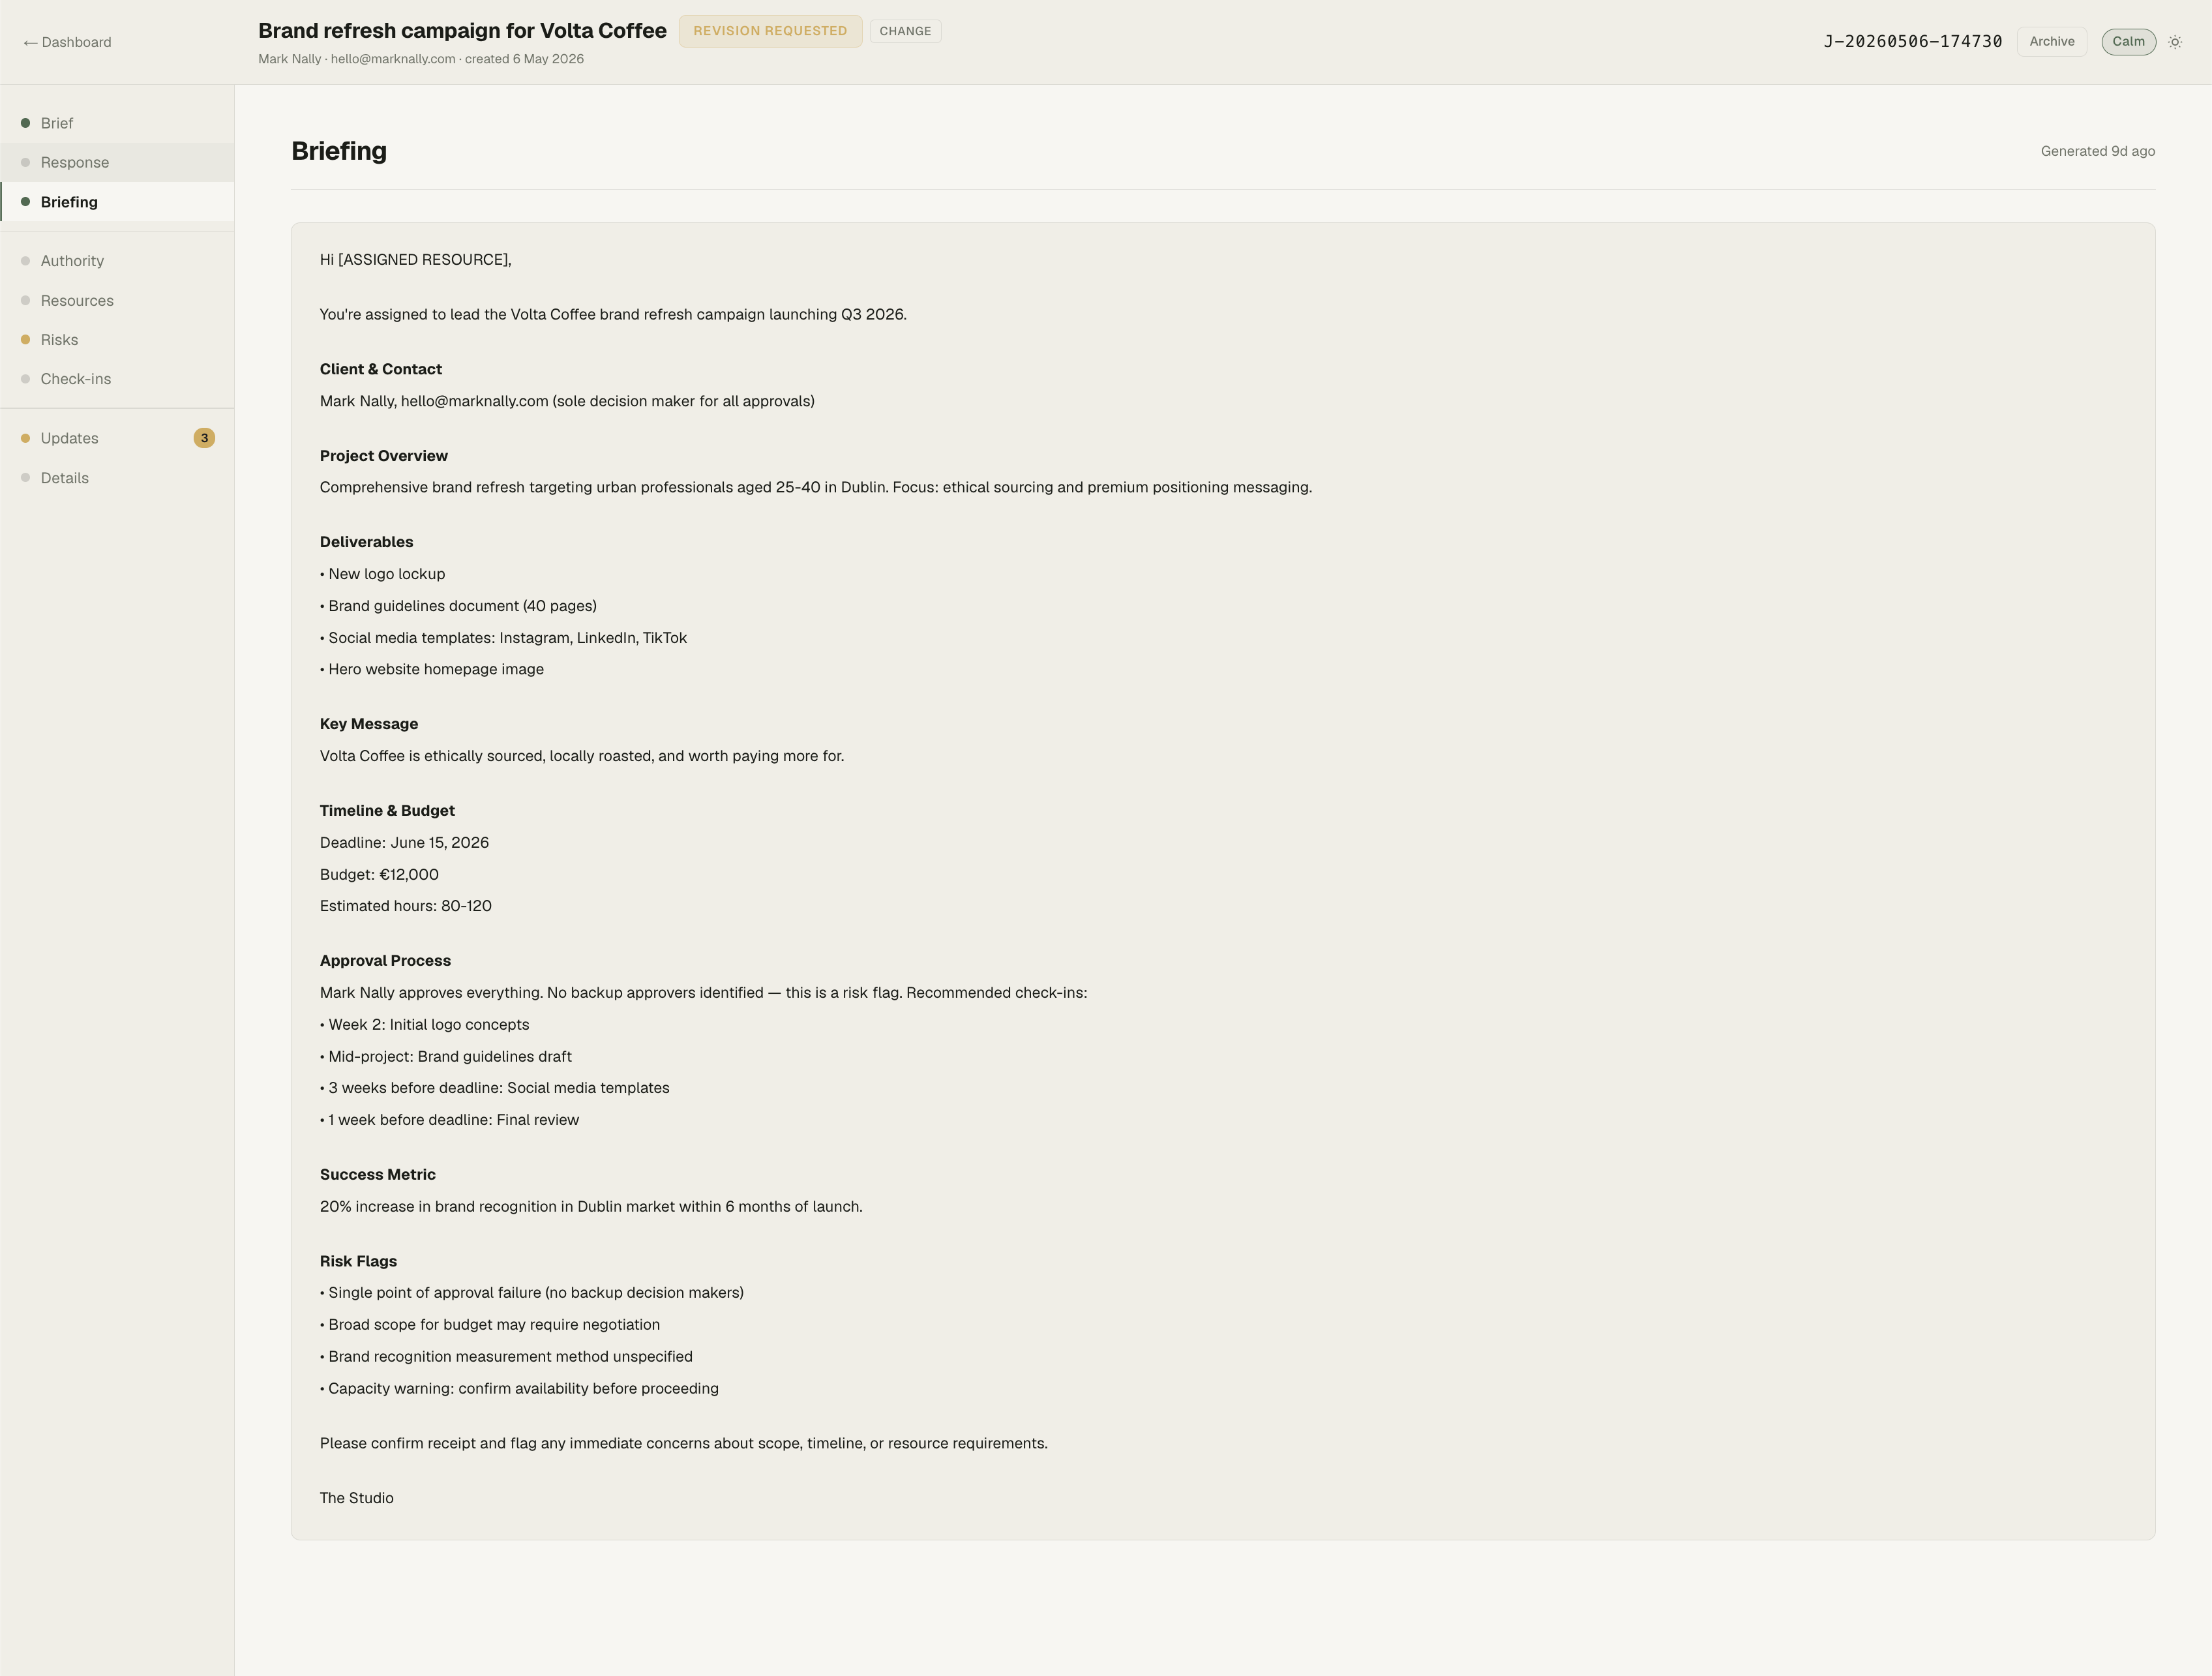2212x1676 pixels.
Task: Click 'Week 2: Initial logo concepts' bullet
Action: pos(425,1025)
